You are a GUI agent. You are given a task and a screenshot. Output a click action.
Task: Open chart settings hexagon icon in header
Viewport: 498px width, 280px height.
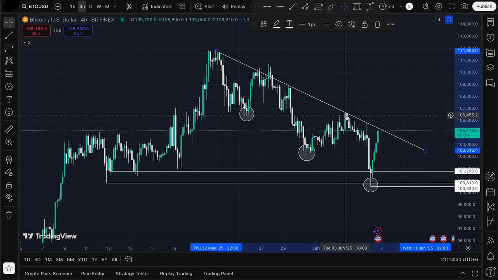click(x=439, y=6)
